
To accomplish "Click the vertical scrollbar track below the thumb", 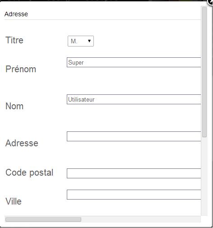I will 204,176.
